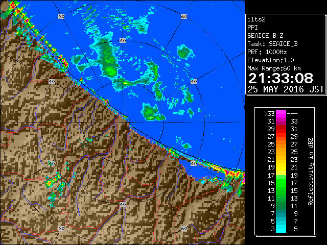The width and height of the screenshot is (327, 245).
Task: Click the radar site name "ilts2"
Action: pos(256,19)
